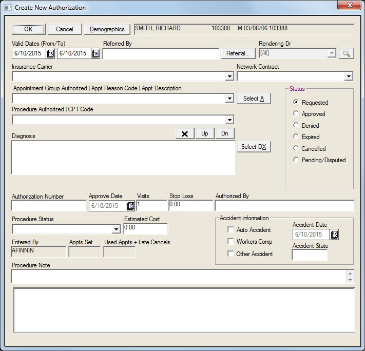Enable the Workers Comp checkbox
The image size is (365, 351).
230,242
